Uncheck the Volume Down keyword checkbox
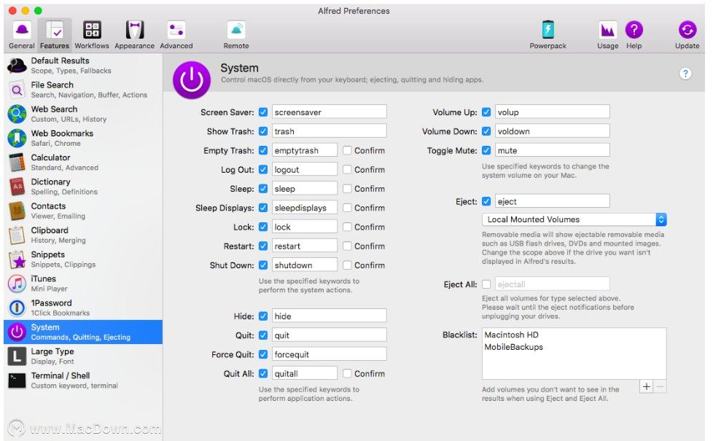 (x=486, y=131)
